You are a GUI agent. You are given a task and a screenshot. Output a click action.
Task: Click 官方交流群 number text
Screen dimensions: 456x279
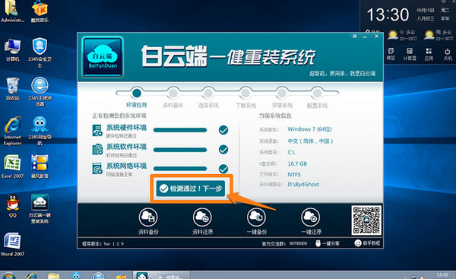(298, 243)
